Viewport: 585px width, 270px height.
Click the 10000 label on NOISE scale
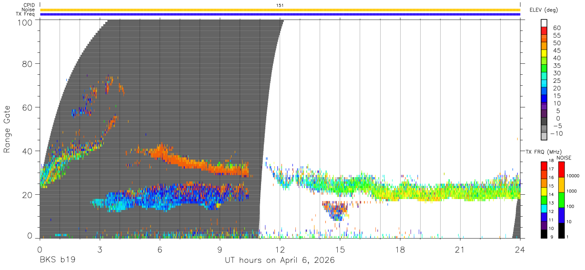[573, 176]
